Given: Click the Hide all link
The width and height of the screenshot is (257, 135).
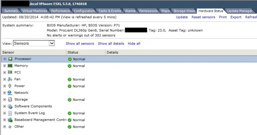Looking at the screenshot, I should click(x=134, y=44).
